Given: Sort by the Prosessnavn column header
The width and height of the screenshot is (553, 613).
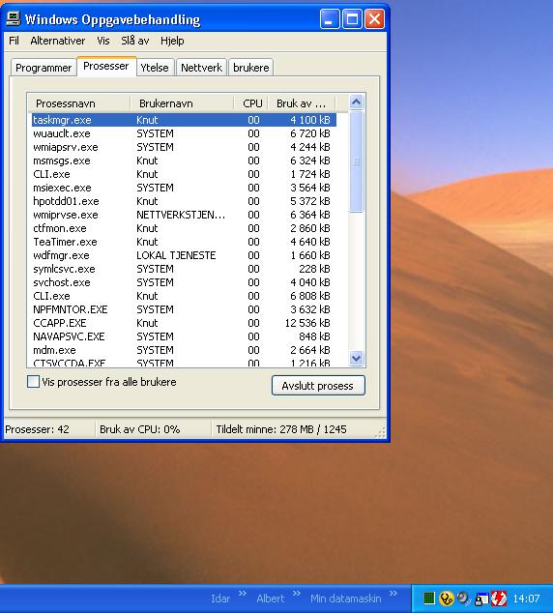Looking at the screenshot, I should [x=78, y=103].
